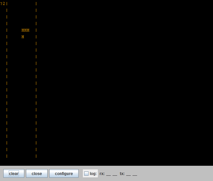This screenshot has width=213, height=181.
Task: Click the tx: indicator label
Action: [122, 174]
